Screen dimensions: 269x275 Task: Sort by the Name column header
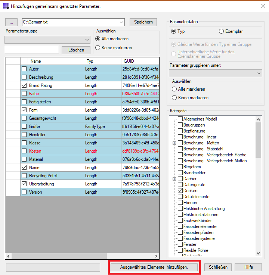56,61
